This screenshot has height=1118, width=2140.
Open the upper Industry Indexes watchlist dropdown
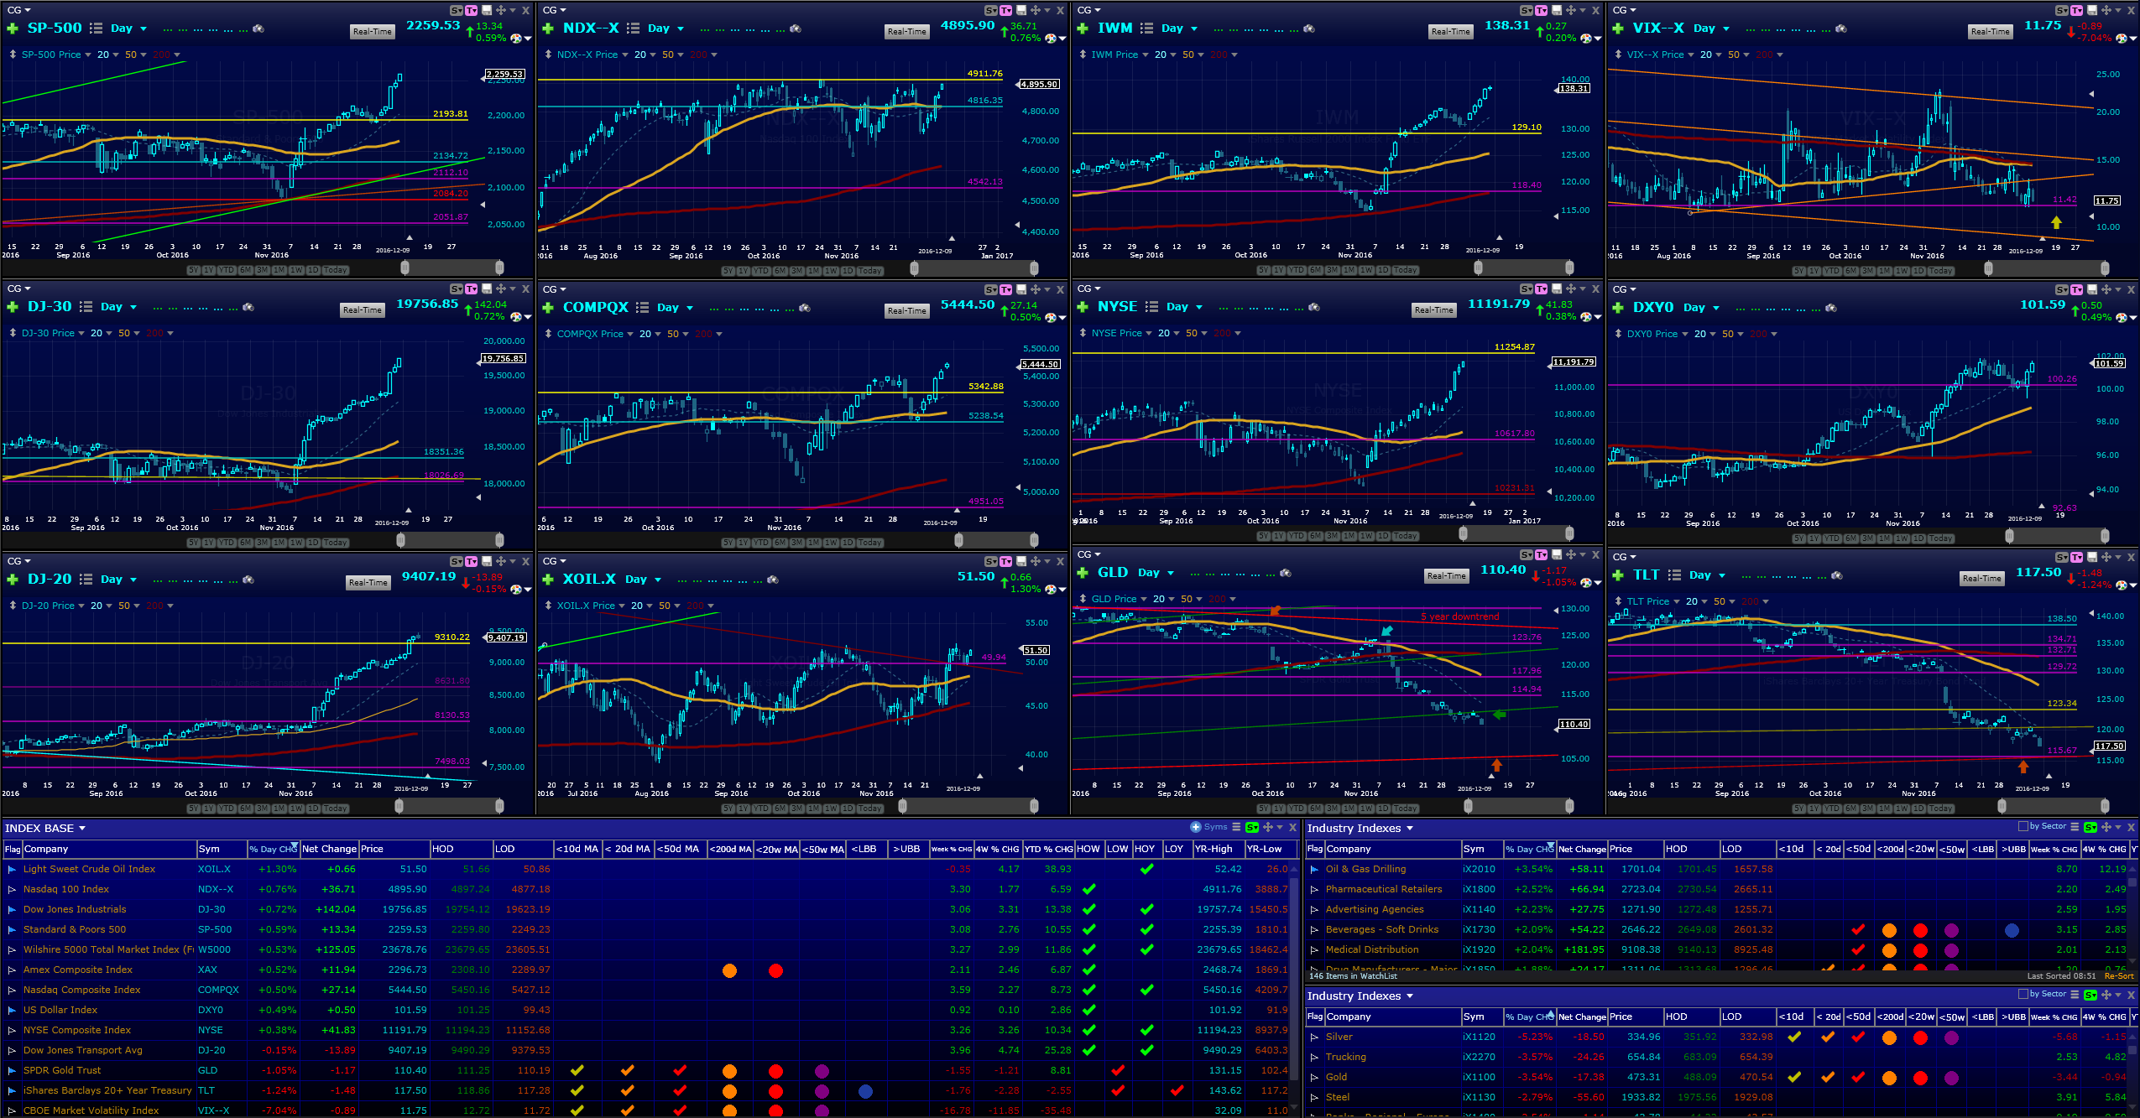pyautogui.click(x=1360, y=828)
